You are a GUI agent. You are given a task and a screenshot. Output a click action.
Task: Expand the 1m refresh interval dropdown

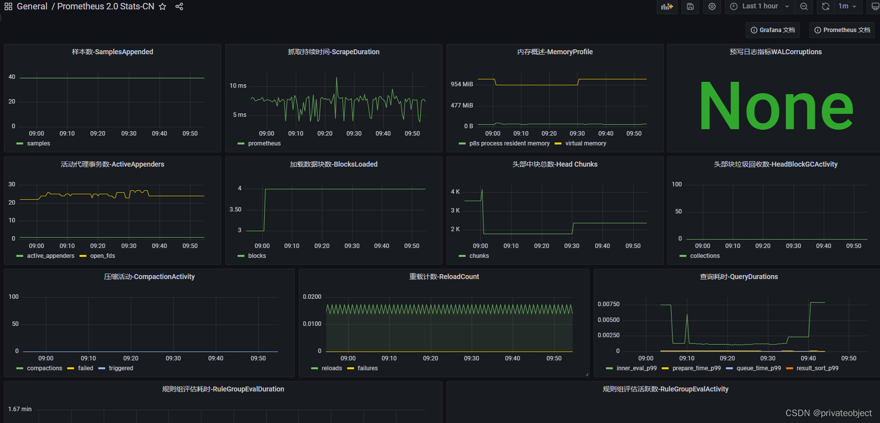(x=847, y=6)
